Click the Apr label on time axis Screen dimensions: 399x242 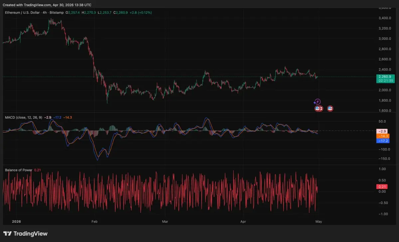(243, 221)
